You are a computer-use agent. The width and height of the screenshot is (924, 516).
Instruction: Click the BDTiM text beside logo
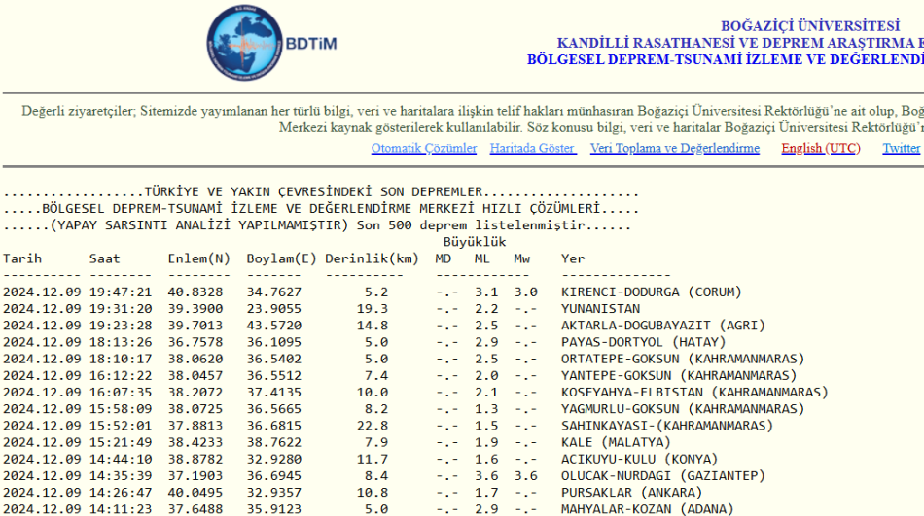coord(311,44)
